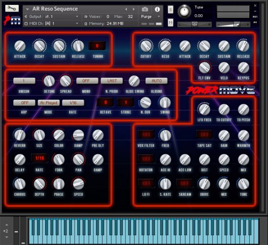The image size is (268, 245).
Task: Toggle the Rotator effect switch
Action: coord(145,159)
